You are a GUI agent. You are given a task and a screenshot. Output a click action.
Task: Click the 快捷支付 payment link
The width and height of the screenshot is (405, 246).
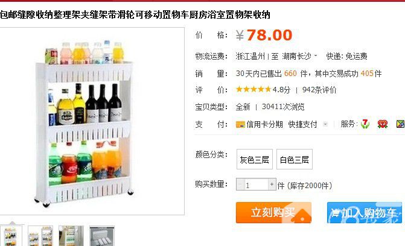point(302,124)
